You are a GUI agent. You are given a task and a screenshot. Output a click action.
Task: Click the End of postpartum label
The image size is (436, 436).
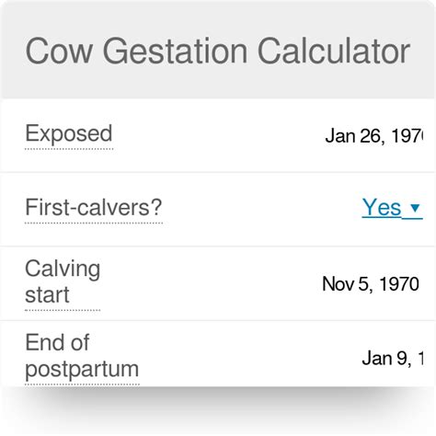[82, 356]
